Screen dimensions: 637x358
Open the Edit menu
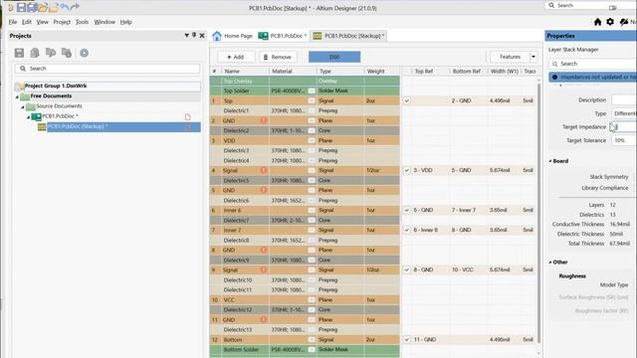click(27, 22)
